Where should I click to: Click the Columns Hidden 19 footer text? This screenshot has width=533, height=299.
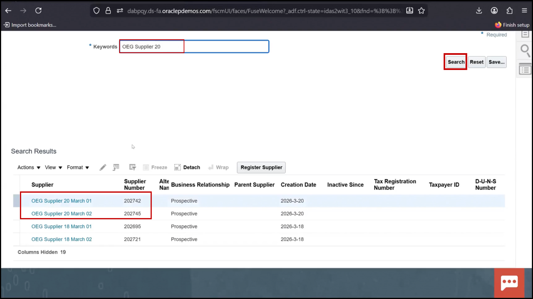point(42,252)
